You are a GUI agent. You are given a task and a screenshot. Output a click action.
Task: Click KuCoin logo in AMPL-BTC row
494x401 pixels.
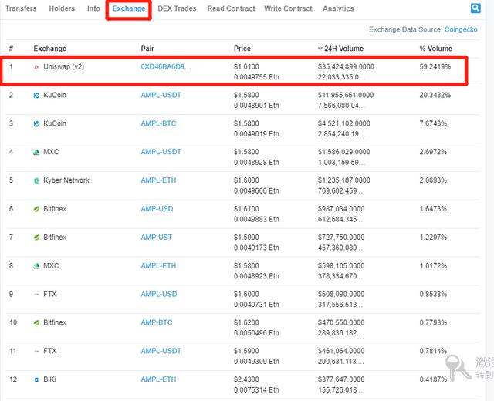pos(36,123)
